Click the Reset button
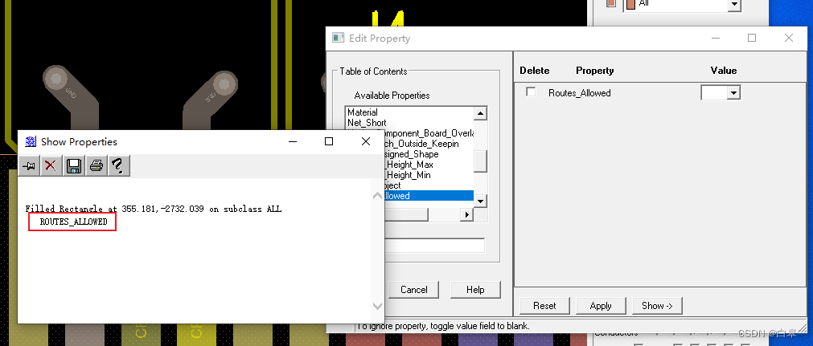813x346 pixels. coord(544,306)
